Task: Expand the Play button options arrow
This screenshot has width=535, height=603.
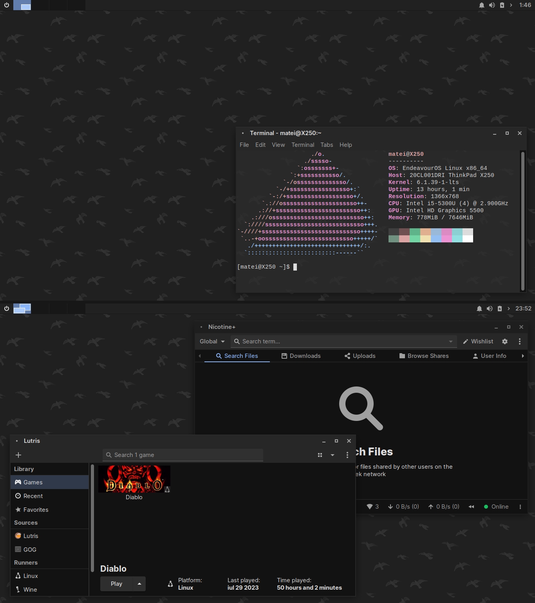Action: click(139, 584)
